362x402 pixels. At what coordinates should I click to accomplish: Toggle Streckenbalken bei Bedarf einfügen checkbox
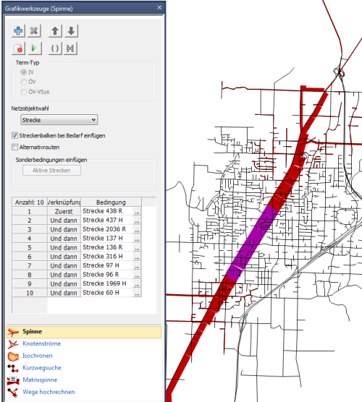click(x=14, y=135)
